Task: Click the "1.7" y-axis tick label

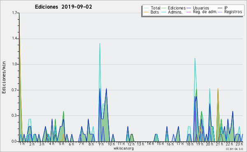Action: (x=14, y=13)
